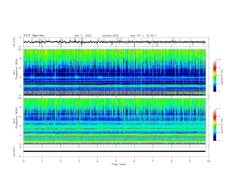Click the "VLF Spectra" plot title

pyautogui.click(x=34, y=35)
